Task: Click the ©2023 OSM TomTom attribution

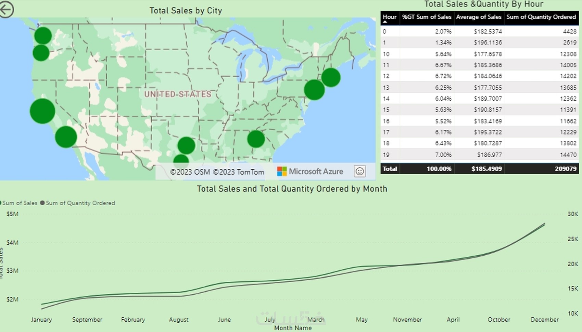Action: (217, 172)
